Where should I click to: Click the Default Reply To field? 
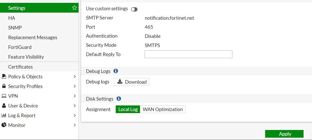(188, 54)
